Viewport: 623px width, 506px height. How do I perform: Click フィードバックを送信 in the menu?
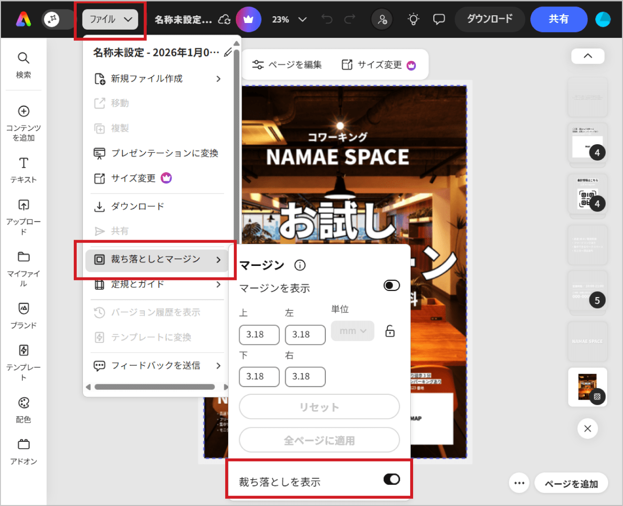[x=157, y=366]
